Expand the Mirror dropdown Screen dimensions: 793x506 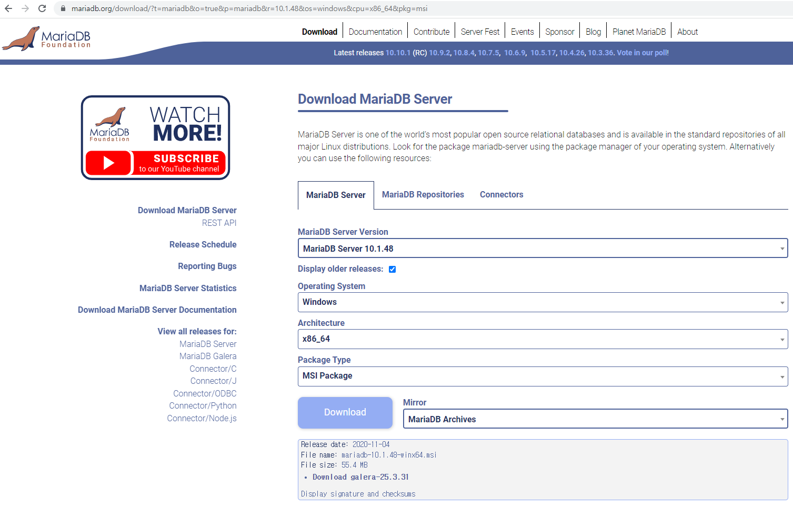595,419
